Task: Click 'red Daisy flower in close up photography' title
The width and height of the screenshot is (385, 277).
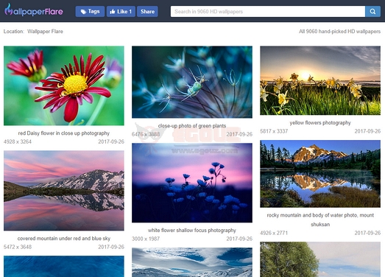Action: tap(64, 133)
